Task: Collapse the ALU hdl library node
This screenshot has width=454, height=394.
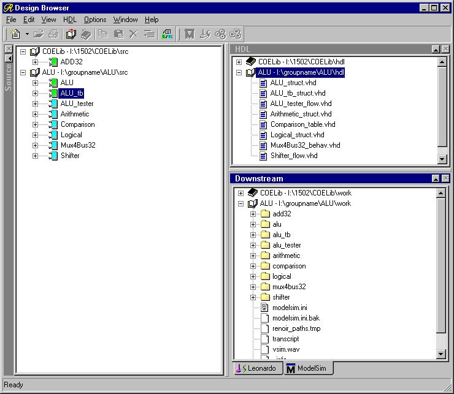Action: [239, 72]
